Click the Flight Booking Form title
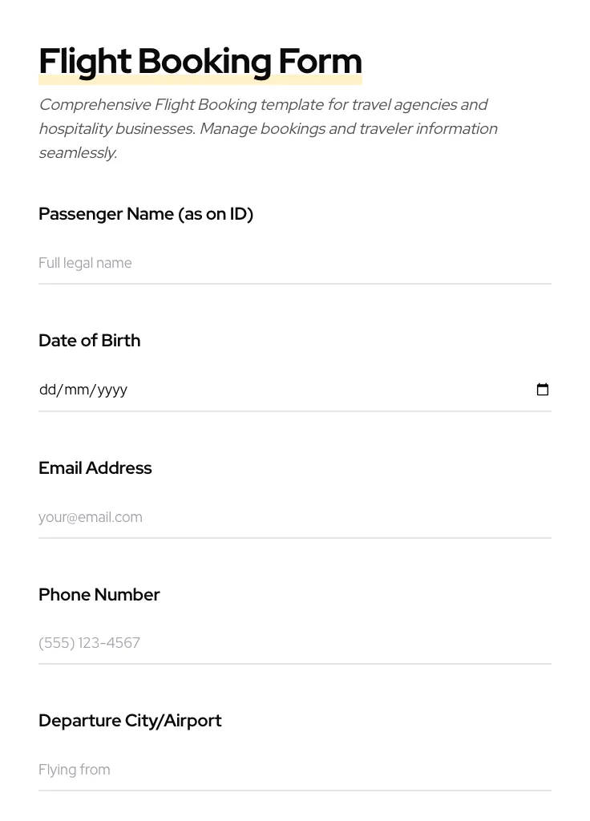The width and height of the screenshot is (590, 821). 200,60
